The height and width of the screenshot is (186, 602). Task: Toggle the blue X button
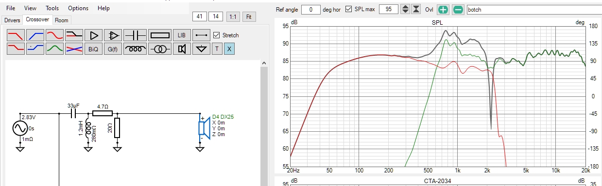coord(229,48)
